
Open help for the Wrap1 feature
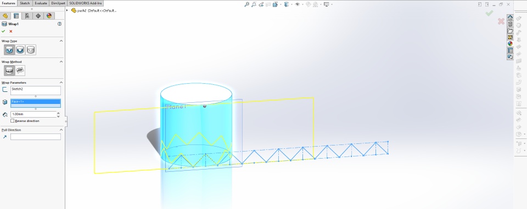pyautogui.click(x=59, y=24)
